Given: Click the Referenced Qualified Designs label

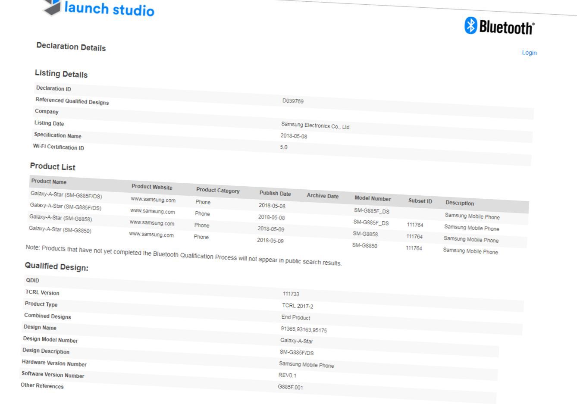Looking at the screenshot, I should pyautogui.click(x=72, y=101).
